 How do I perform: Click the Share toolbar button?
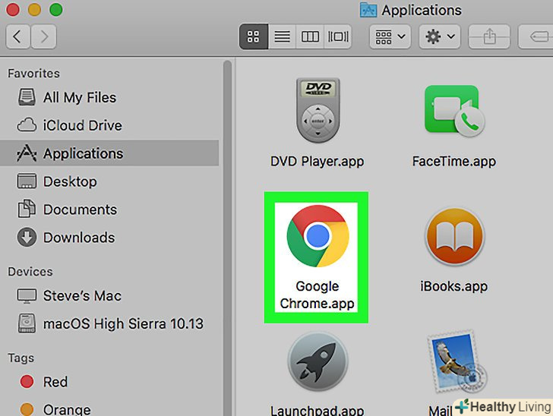(x=488, y=36)
